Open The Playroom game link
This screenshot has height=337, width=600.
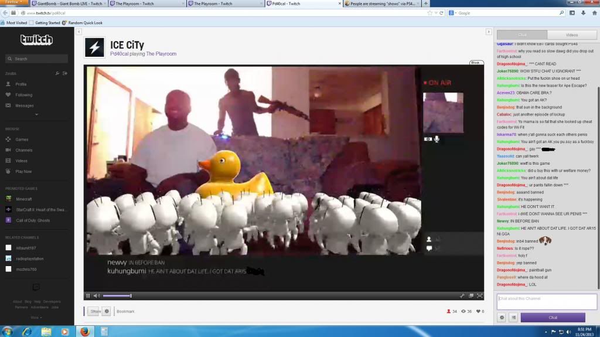click(x=161, y=54)
